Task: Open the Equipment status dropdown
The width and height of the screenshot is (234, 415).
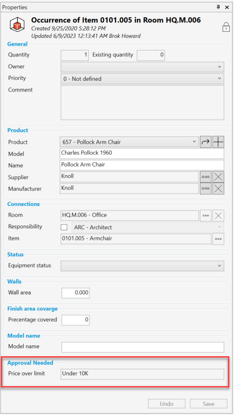Action: click(143, 266)
